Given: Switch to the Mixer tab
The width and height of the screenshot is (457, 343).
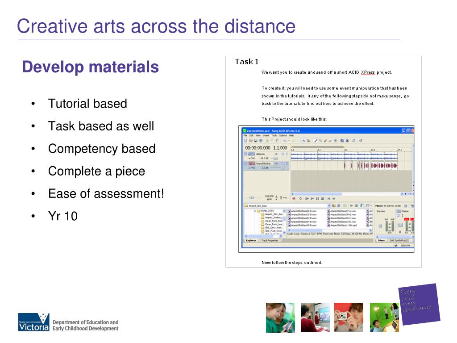Looking at the screenshot, I should 381,241.
